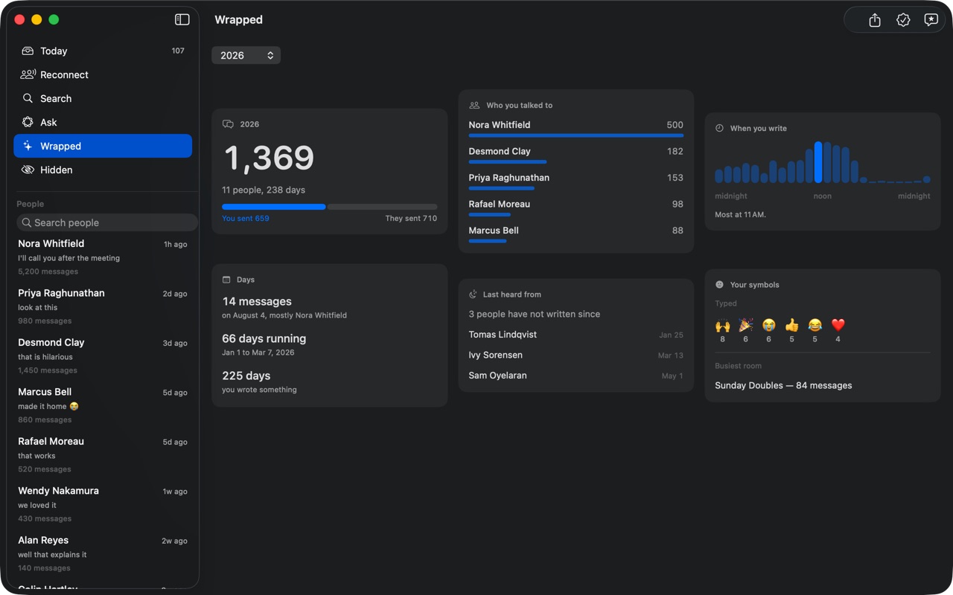Open "Desmond Clay" conversation in People list
This screenshot has height=595, width=953.
click(103, 356)
